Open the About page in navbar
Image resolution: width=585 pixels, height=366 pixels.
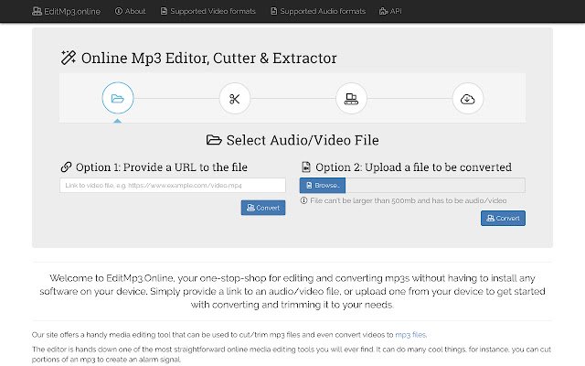pos(130,11)
